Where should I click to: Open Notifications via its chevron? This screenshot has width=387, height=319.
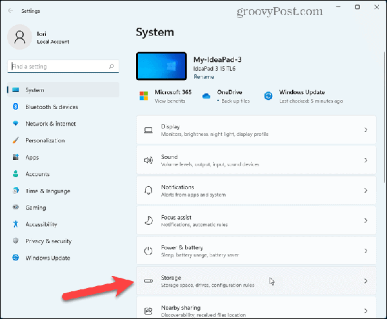366,190
